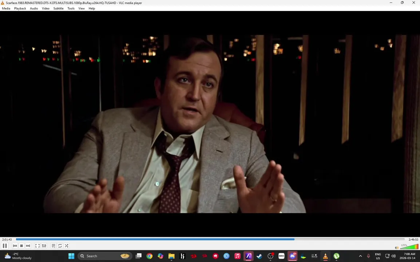Adjust the 125% volume slider
This screenshot has width=420, height=262.
pos(409,246)
